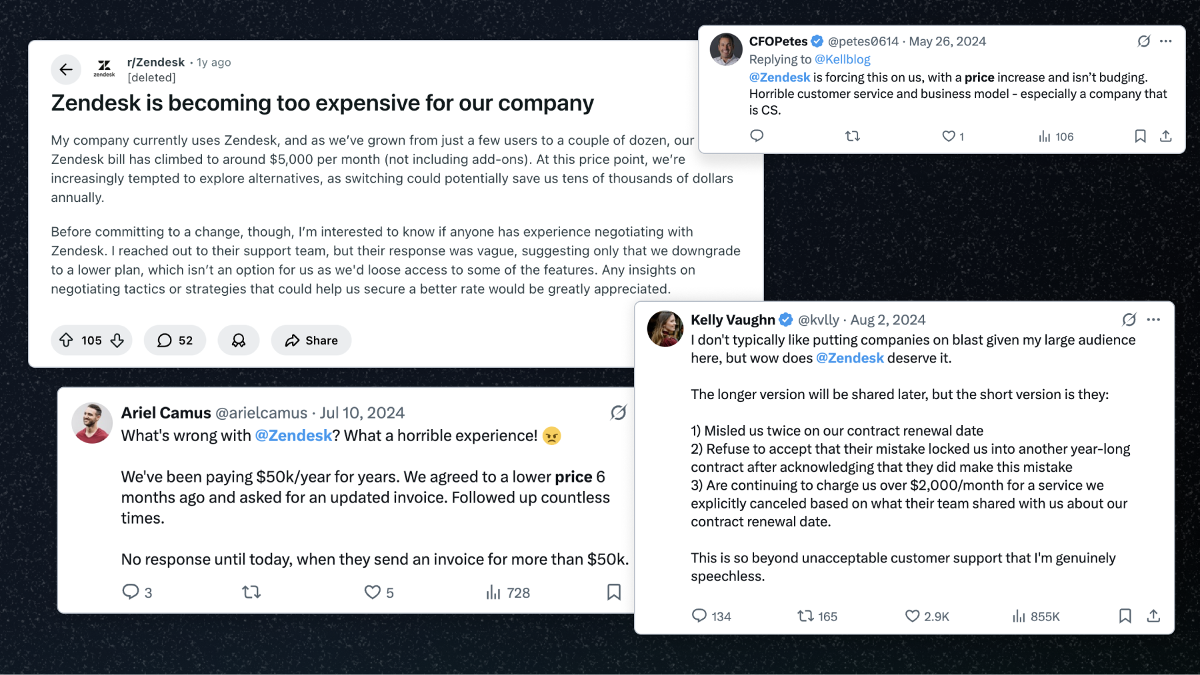The image size is (1200, 675).
Task: Downvote the Reddit post
Action: pyautogui.click(x=117, y=340)
